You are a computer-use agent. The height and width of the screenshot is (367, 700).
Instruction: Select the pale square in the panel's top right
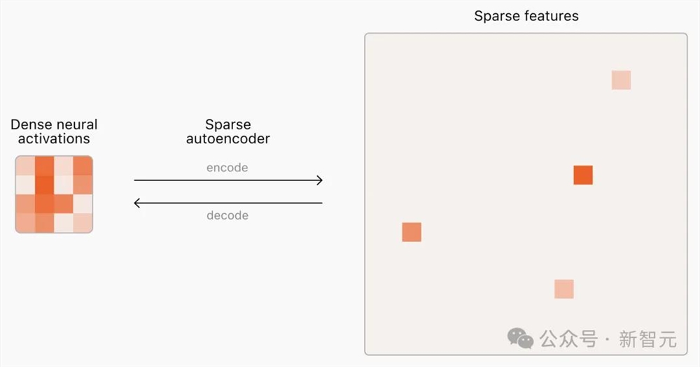[621, 80]
